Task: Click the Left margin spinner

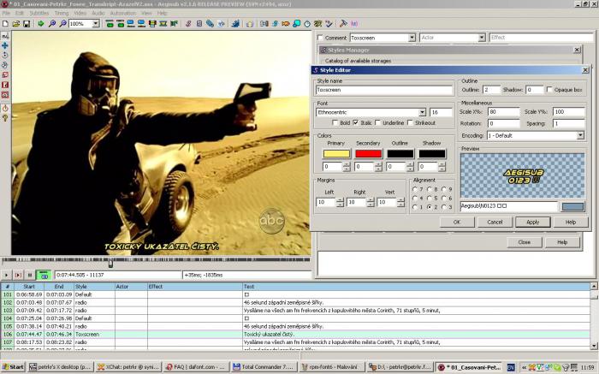Action: (x=340, y=202)
